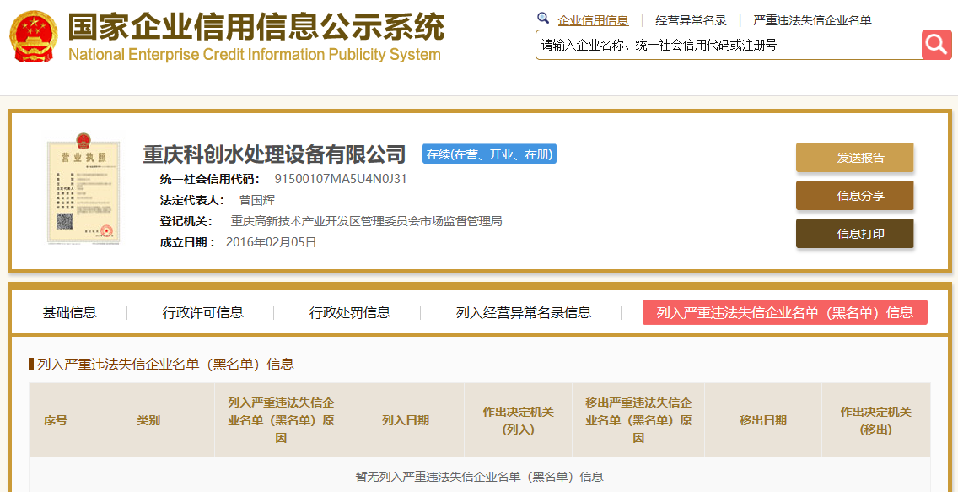The image size is (958, 492).
Task: Click the 登记机关 label
Action: coord(186,220)
